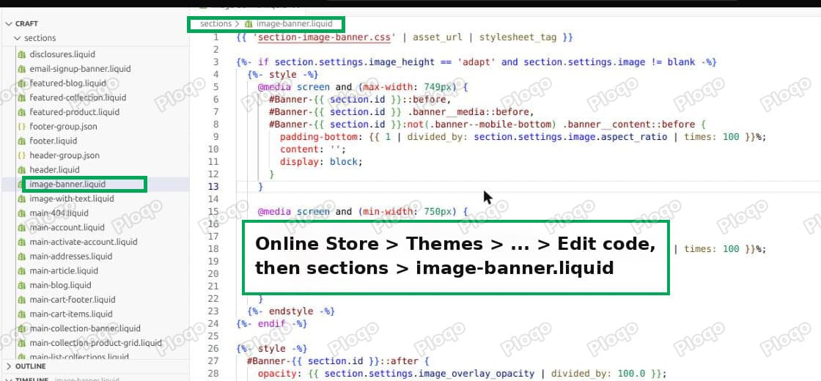This screenshot has height=381, width=821.
Task: Click 'padding-bottom' property on line 9
Action: [318, 136]
